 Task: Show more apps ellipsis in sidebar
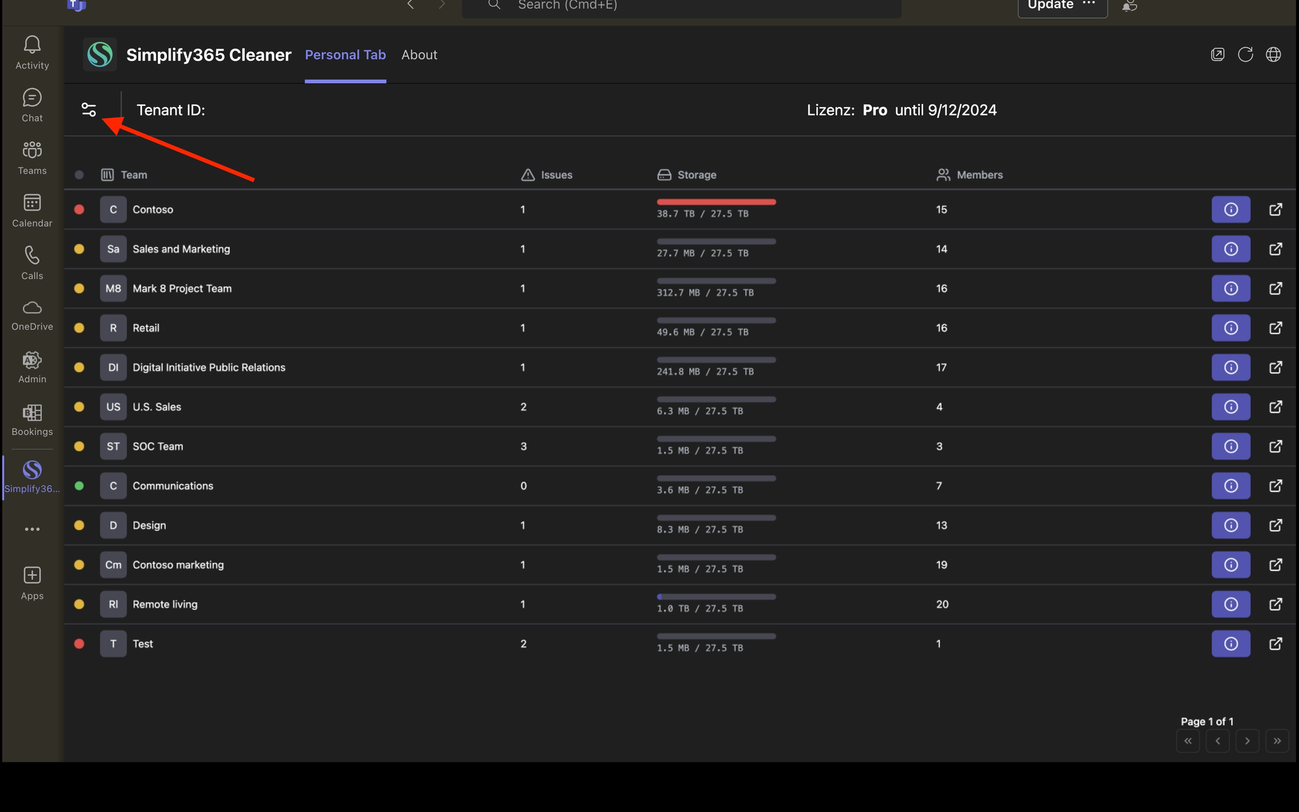tap(32, 529)
